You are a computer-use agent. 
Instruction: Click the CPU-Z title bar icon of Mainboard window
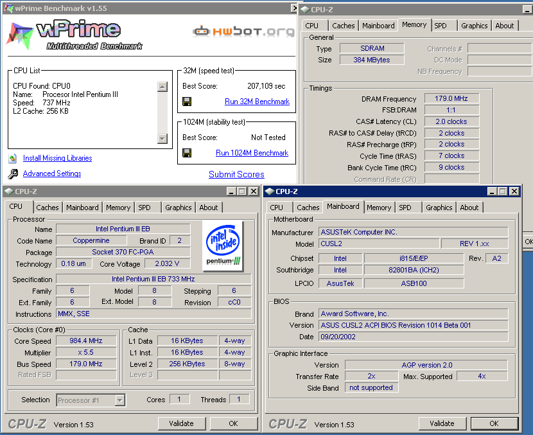(x=270, y=191)
